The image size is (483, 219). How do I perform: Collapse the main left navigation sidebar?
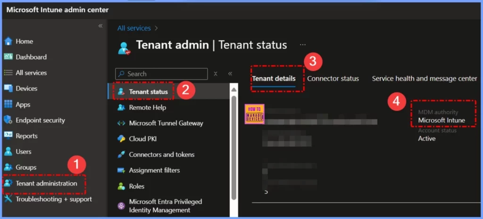coord(100,26)
